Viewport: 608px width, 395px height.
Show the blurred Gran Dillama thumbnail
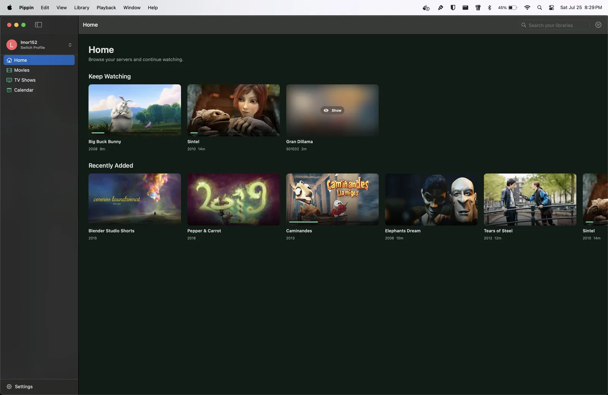(x=332, y=111)
